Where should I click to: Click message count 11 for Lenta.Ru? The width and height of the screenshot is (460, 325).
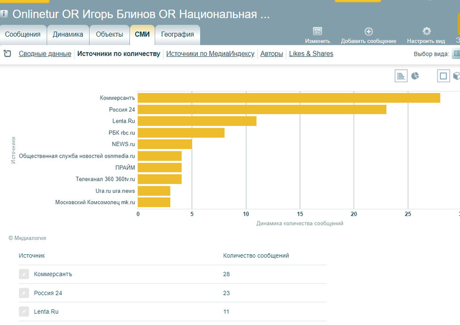pos(226,312)
